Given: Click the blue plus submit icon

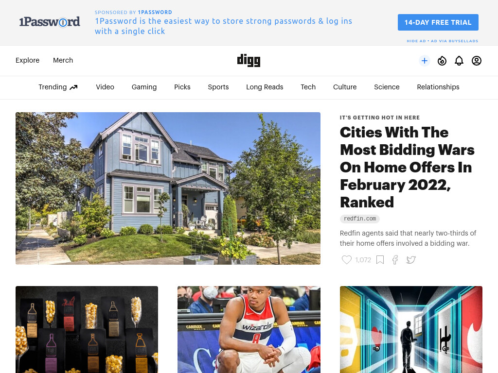Looking at the screenshot, I should [424, 61].
